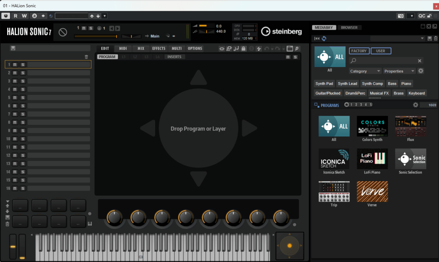Select the Colors Synth instrument thumbnail
Image resolution: width=439 pixels, height=262 pixels.
[x=372, y=126]
